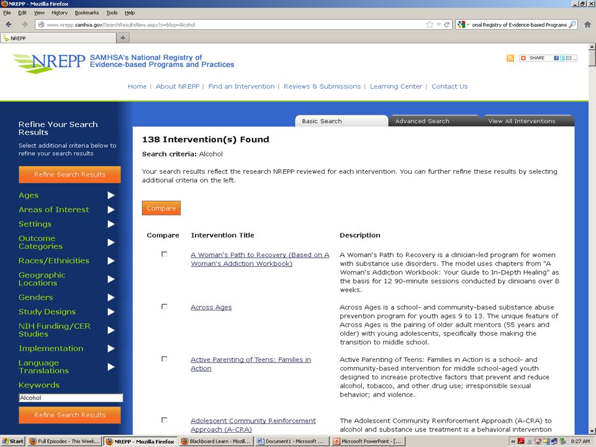Open the Edit menu
Viewport: 596px width, 447px height.
tap(22, 12)
